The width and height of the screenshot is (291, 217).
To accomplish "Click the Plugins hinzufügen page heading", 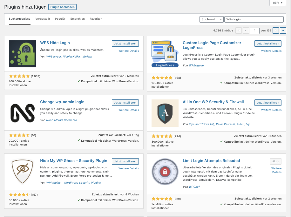I will [25, 7].
